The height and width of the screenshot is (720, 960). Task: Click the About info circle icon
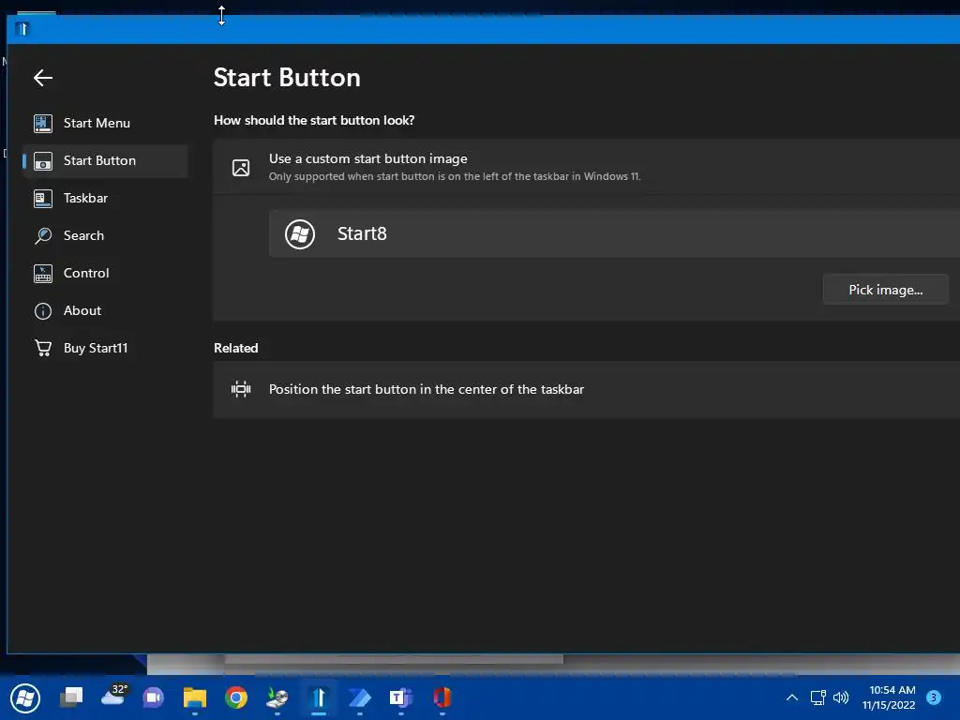pyautogui.click(x=43, y=311)
